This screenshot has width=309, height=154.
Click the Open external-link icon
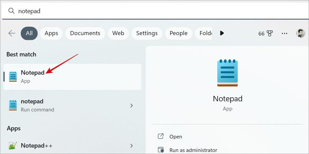click(161, 136)
